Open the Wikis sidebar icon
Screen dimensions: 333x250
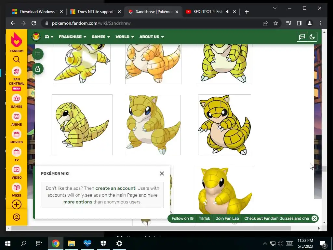16,187
